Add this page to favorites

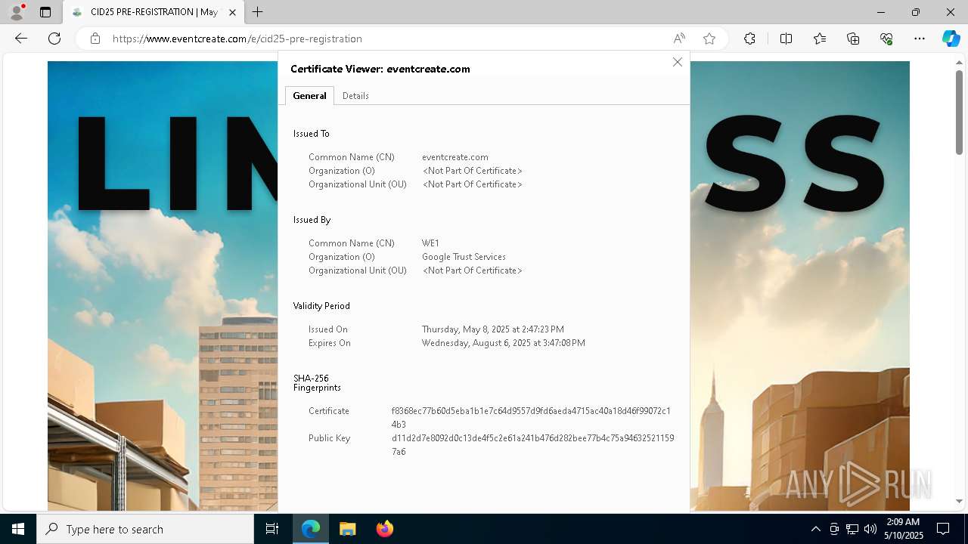709,39
